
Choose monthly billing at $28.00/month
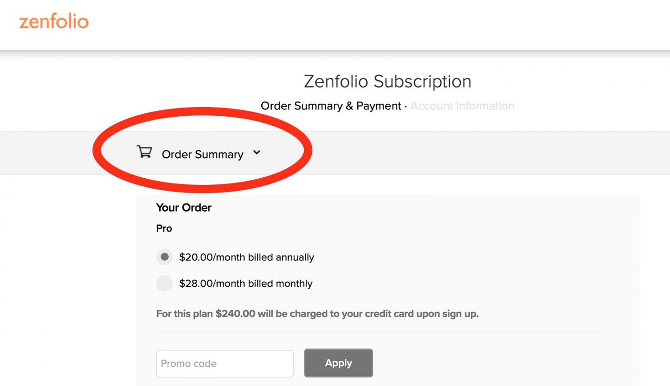[164, 283]
